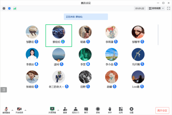Click the name label Loo璐
Screen dimensions: 172x115
click(x=136, y=87)
